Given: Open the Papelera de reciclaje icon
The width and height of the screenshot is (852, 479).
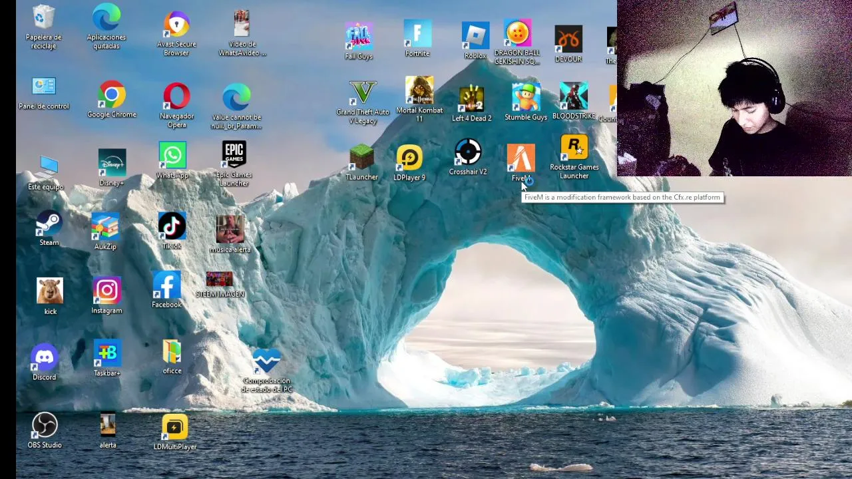Looking at the screenshot, I should (x=43, y=27).
